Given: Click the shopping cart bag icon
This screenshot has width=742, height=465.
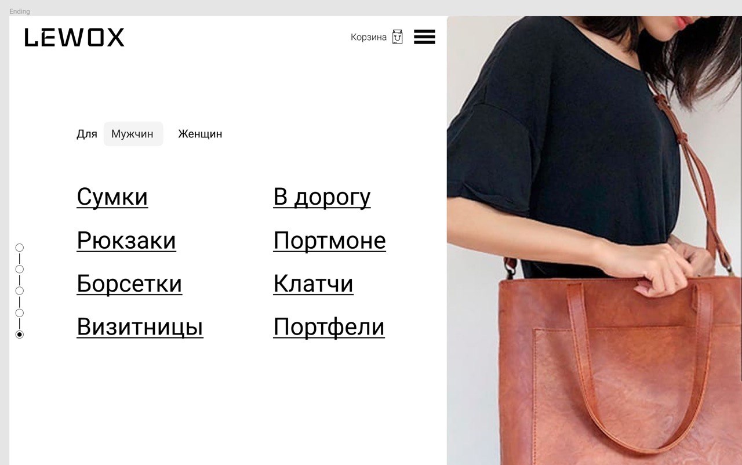Looking at the screenshot, I should 397,37.
